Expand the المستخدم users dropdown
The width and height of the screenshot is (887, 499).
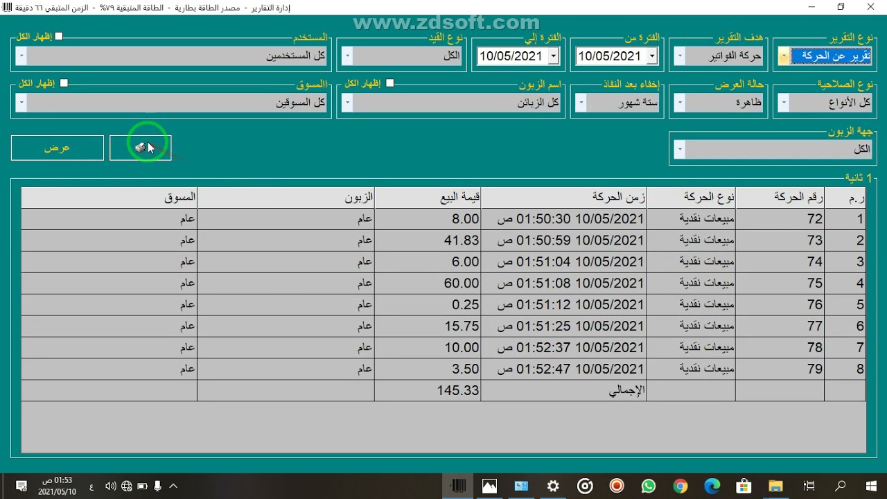tap(21, 56)
